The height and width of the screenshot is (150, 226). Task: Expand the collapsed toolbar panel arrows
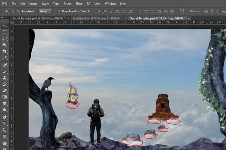(x=2, y=17)
